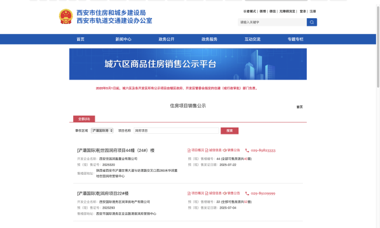The image size is (380, 228).
Task: Click presale permit number 2025293
Action: (x=109, y=208)
